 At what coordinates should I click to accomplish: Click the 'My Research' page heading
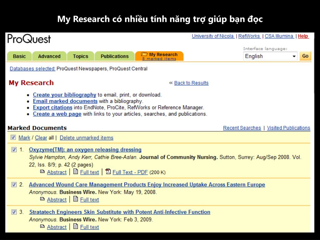tap(31, 82)
